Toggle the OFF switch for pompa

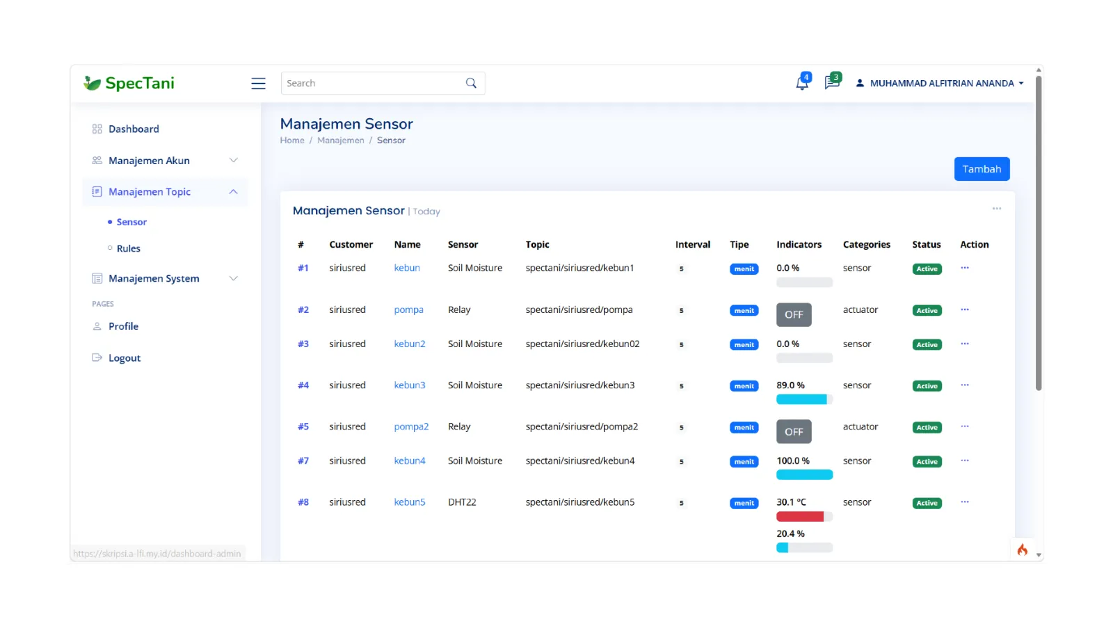[x=794, y=314]
